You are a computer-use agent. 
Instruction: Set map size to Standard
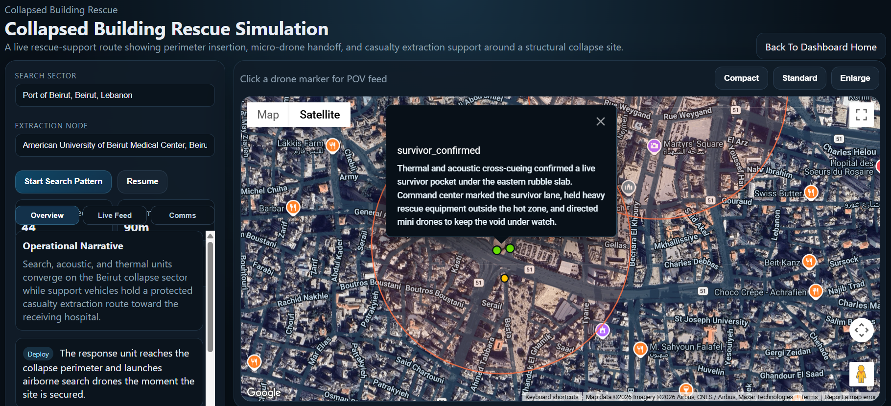(x=799, y=78)
